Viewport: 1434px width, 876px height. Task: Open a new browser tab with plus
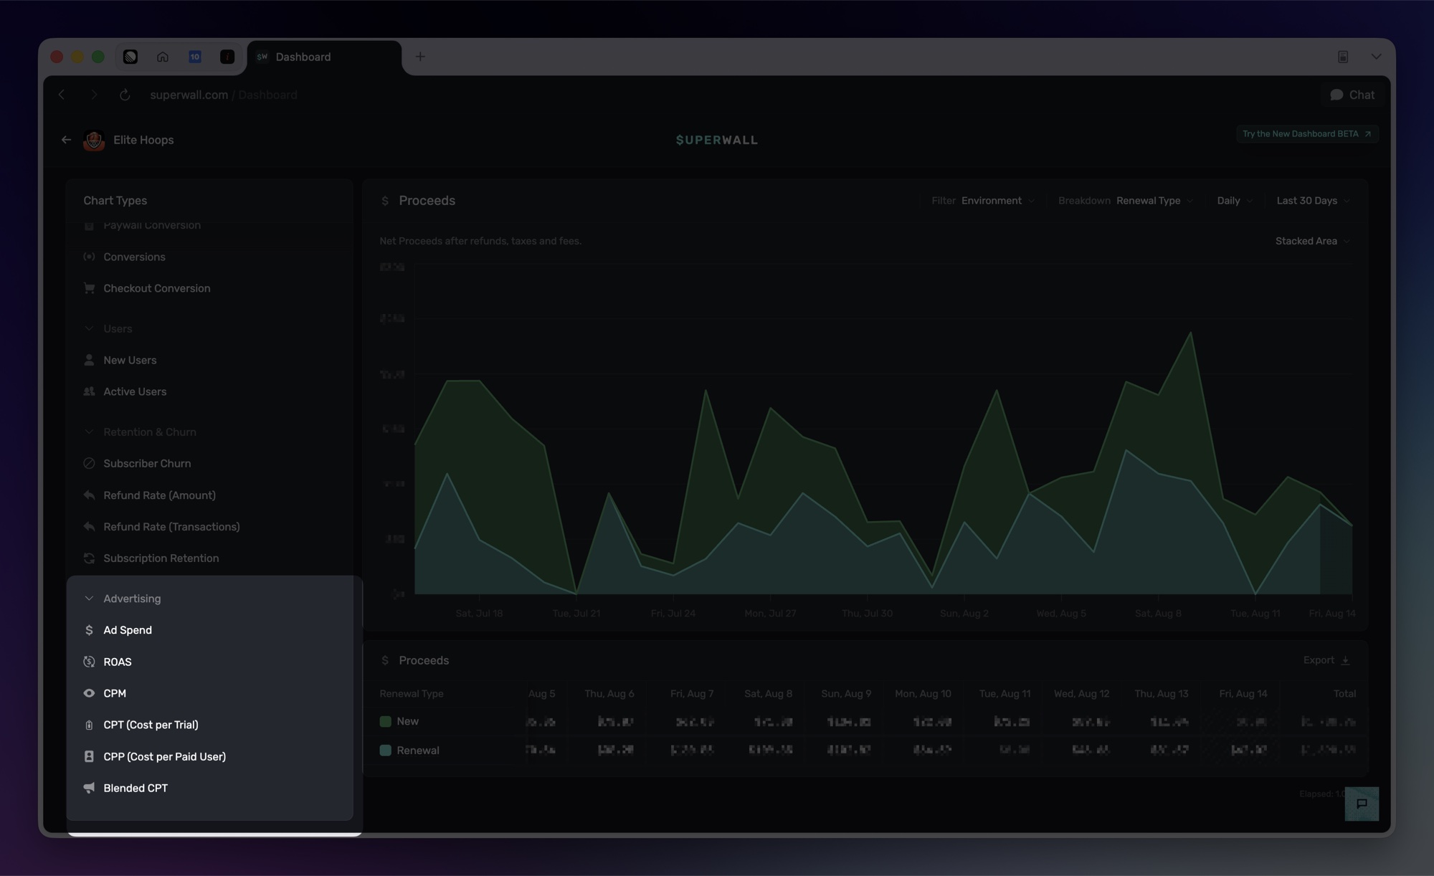420,57
